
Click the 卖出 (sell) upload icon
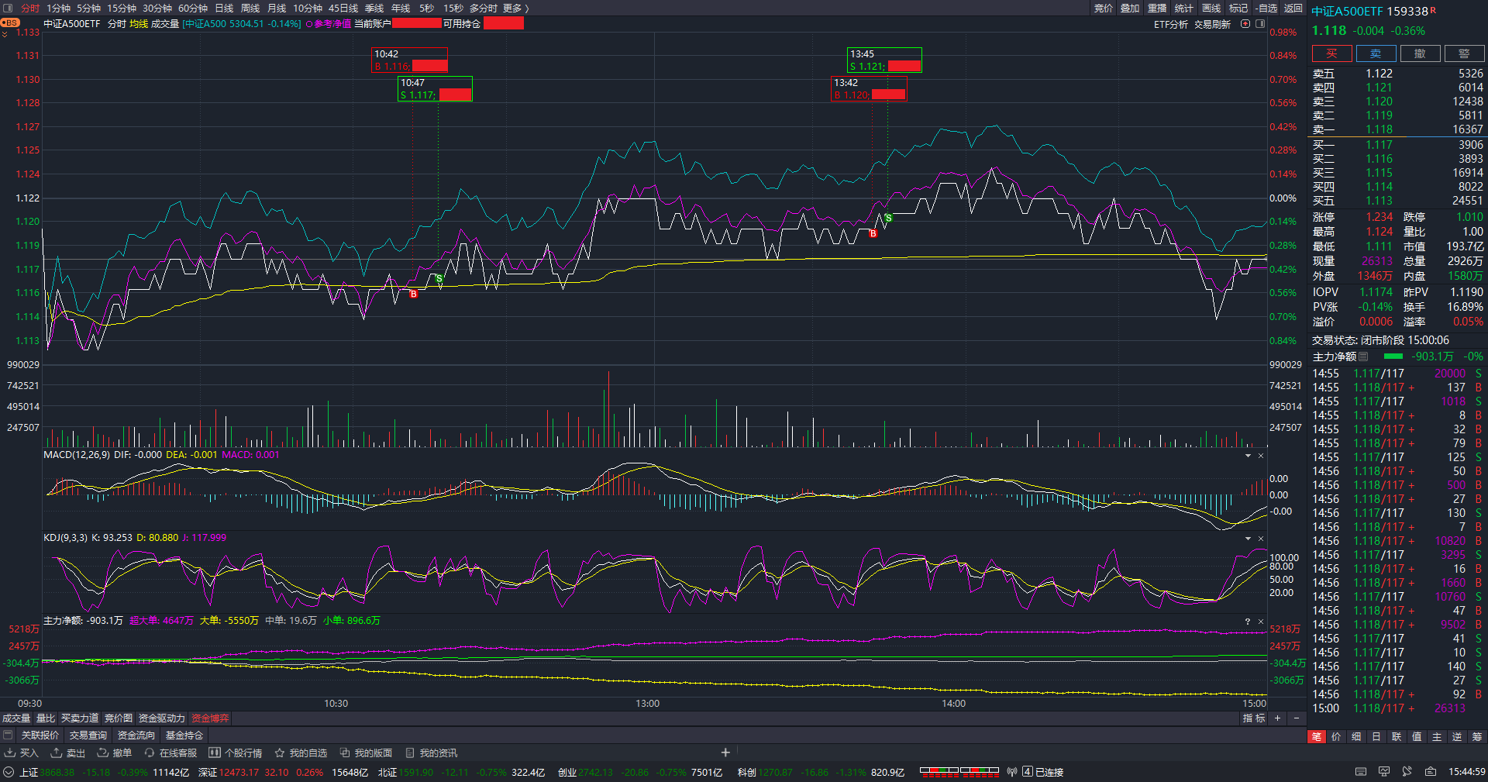pyautogui.click(x=56, y=753)
